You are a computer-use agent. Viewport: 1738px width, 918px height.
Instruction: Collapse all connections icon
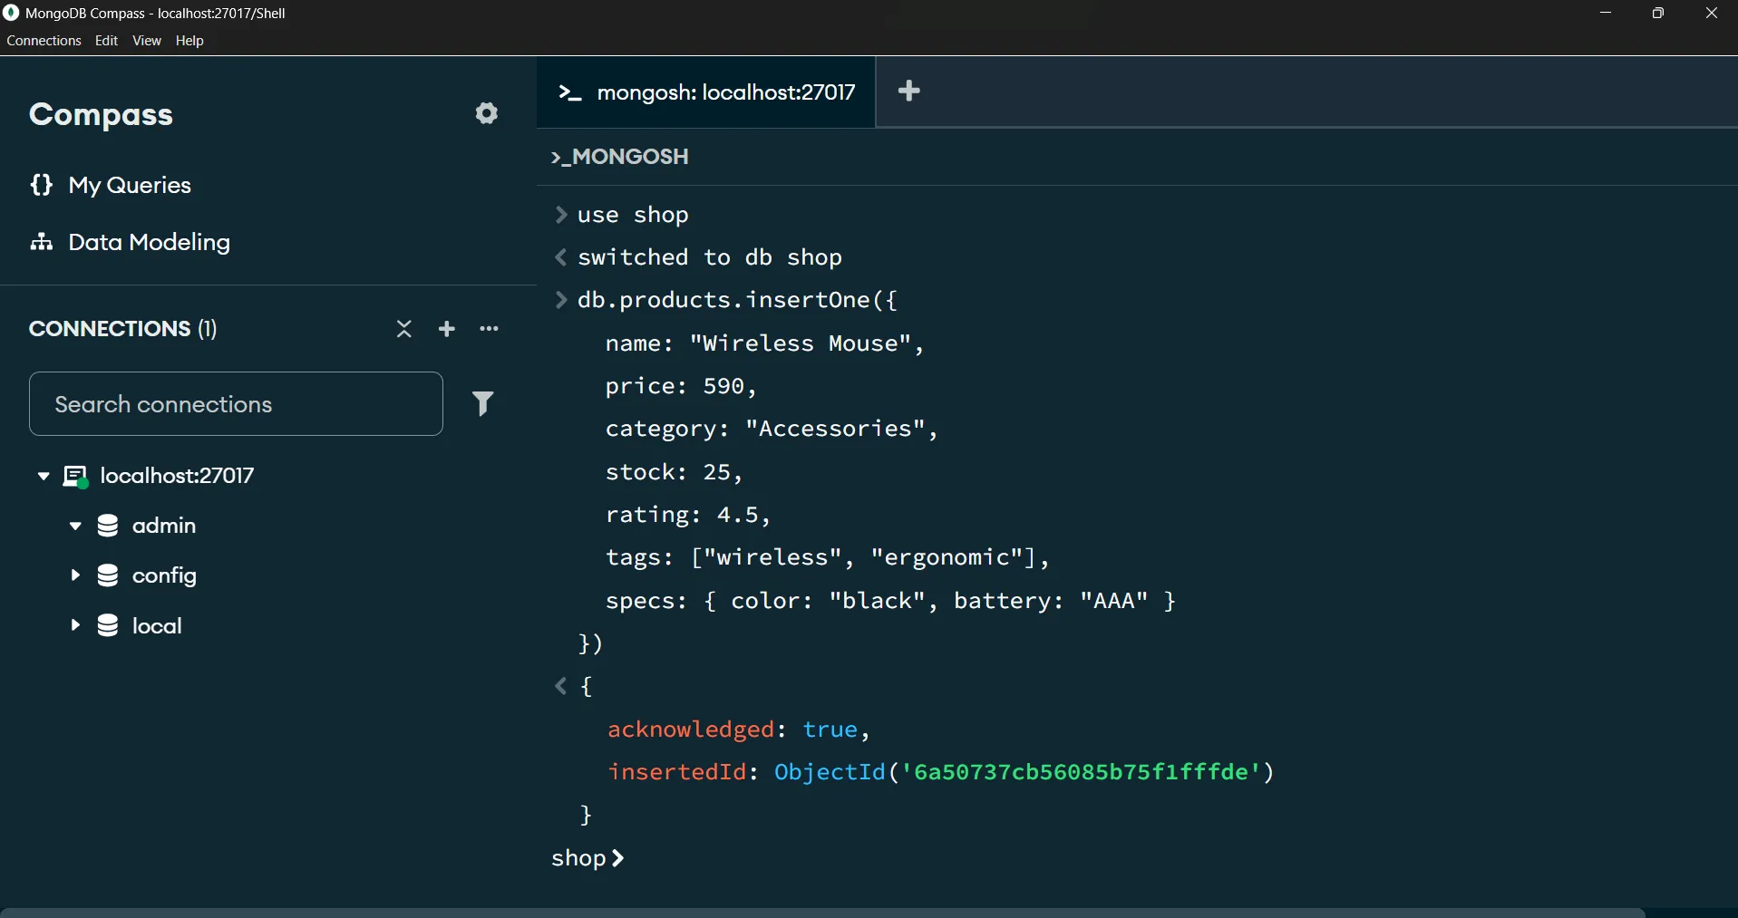click(x=404, y=329)
